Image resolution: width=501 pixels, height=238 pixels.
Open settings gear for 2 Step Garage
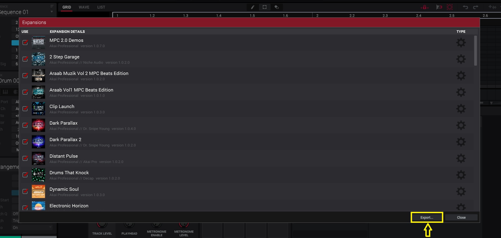pos(461,59)
